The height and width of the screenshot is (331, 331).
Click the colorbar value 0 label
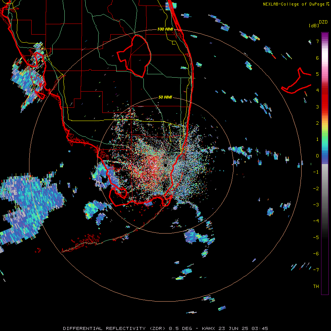317,156
